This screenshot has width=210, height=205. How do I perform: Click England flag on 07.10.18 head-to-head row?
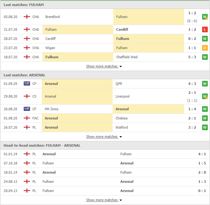(27, 163)
